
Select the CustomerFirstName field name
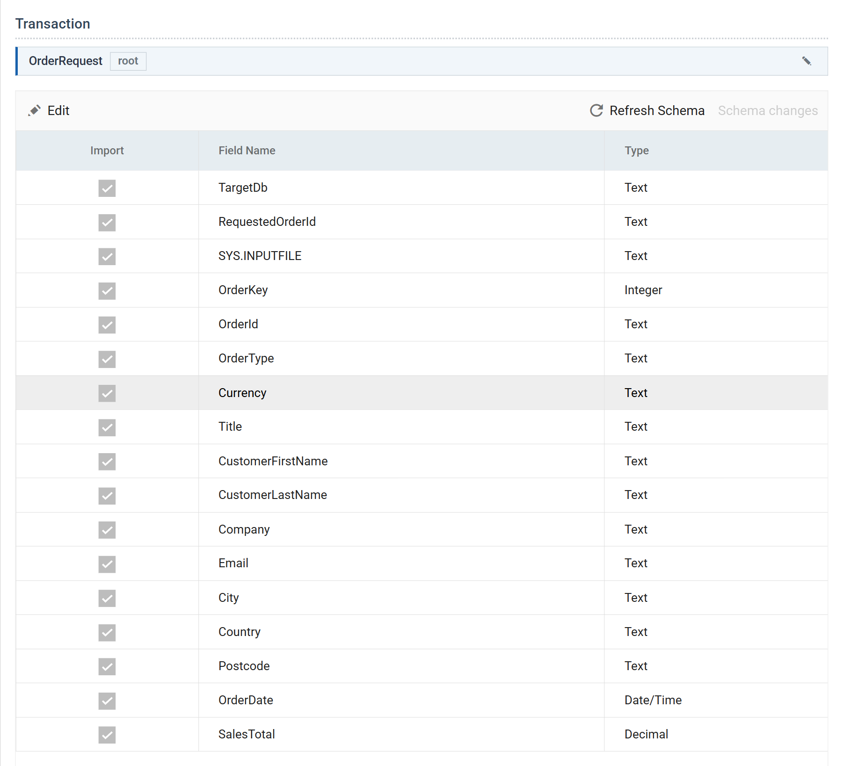click(x=273, y=461)
